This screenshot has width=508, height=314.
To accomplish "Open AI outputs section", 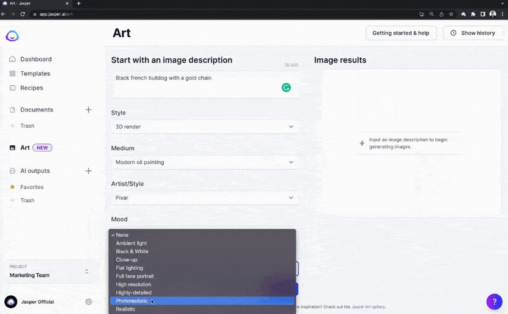I will pyautogui.click(x=35, y=171).
